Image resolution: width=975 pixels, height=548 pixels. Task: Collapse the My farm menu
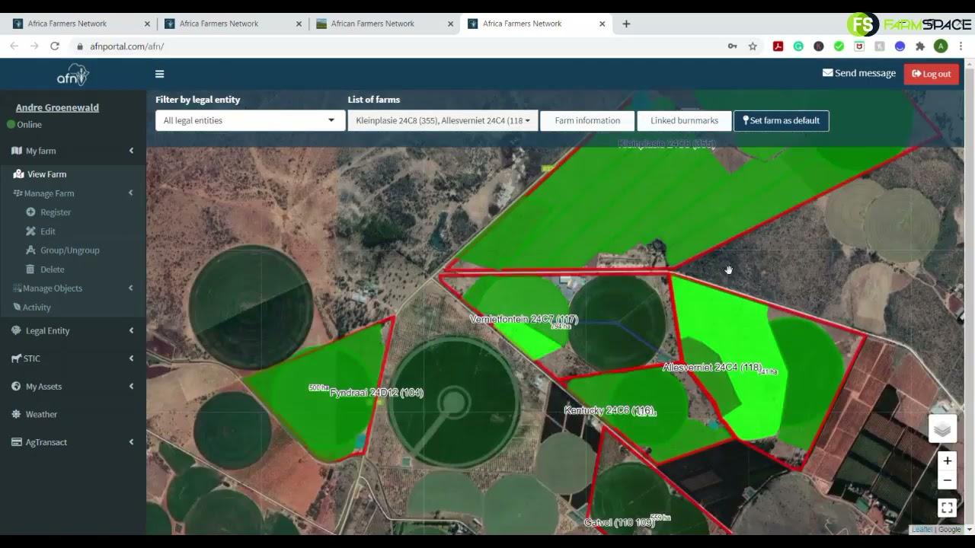(73, 151)
